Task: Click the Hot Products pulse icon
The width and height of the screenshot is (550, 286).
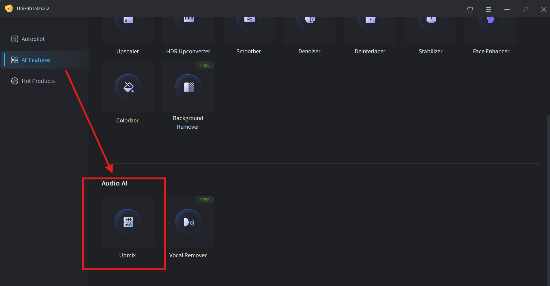Action: (x=14, y=81)
